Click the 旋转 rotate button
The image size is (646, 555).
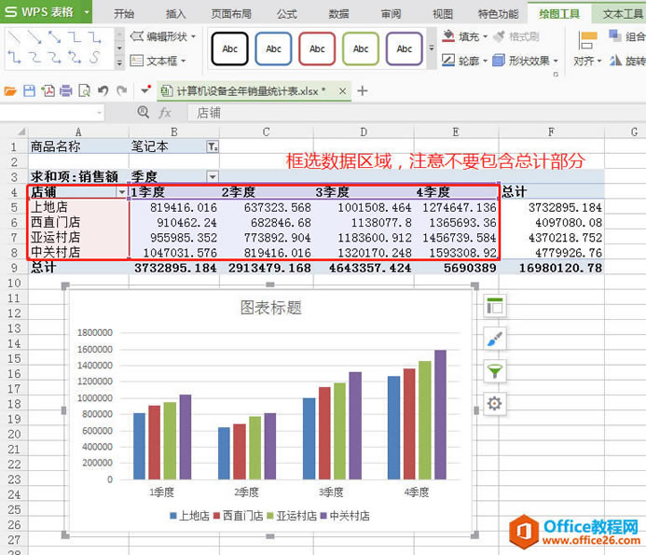click(627, 61)
